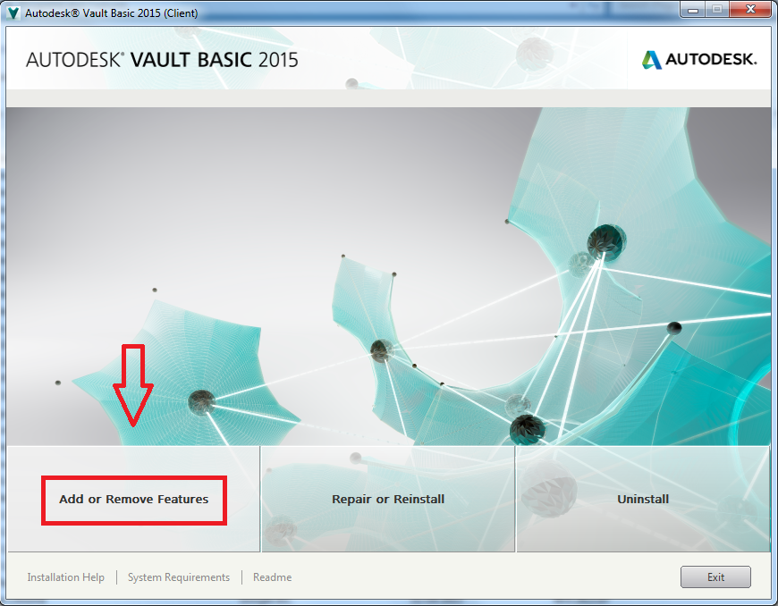View the System Requirements link
The height and width of the screenshot is (606, 778).
pyautogui.click(x=179, y=577)
